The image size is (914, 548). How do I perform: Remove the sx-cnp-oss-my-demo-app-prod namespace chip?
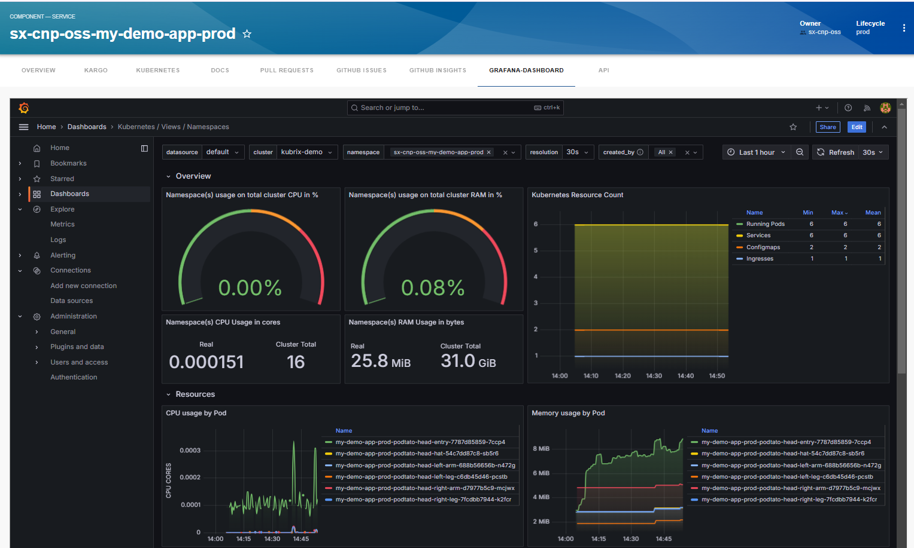pyautogui.click(x=488, y=152)
